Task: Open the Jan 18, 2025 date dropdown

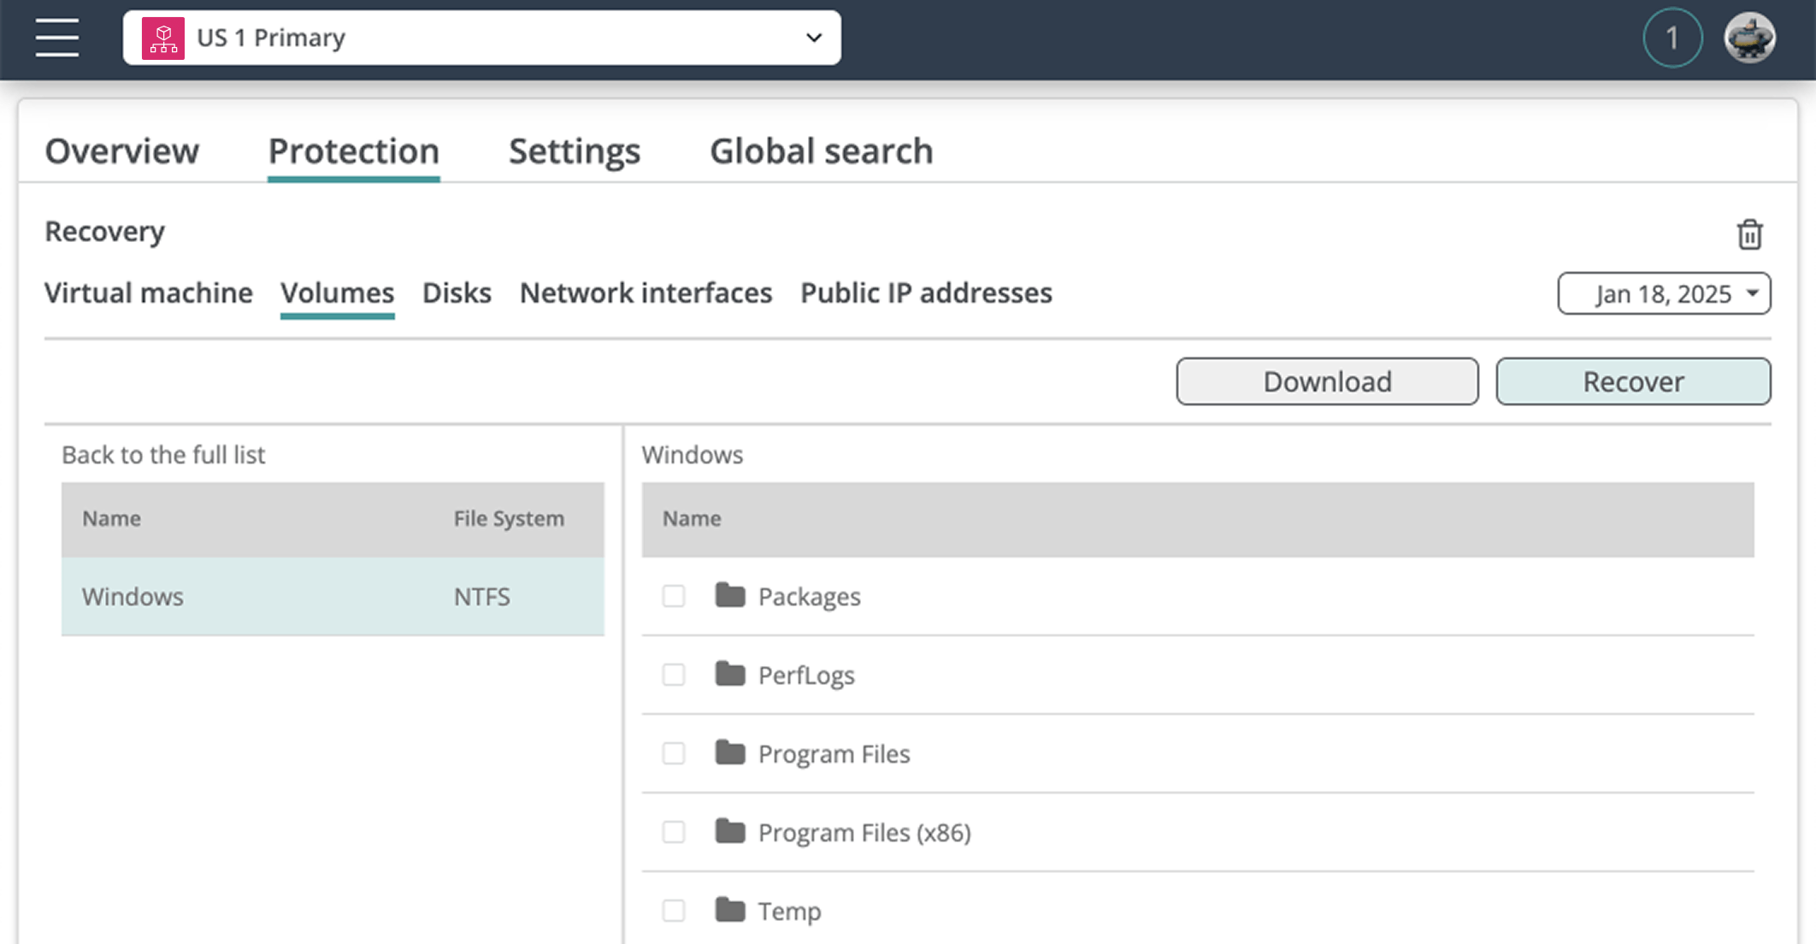Action: tap(1663, 294)
